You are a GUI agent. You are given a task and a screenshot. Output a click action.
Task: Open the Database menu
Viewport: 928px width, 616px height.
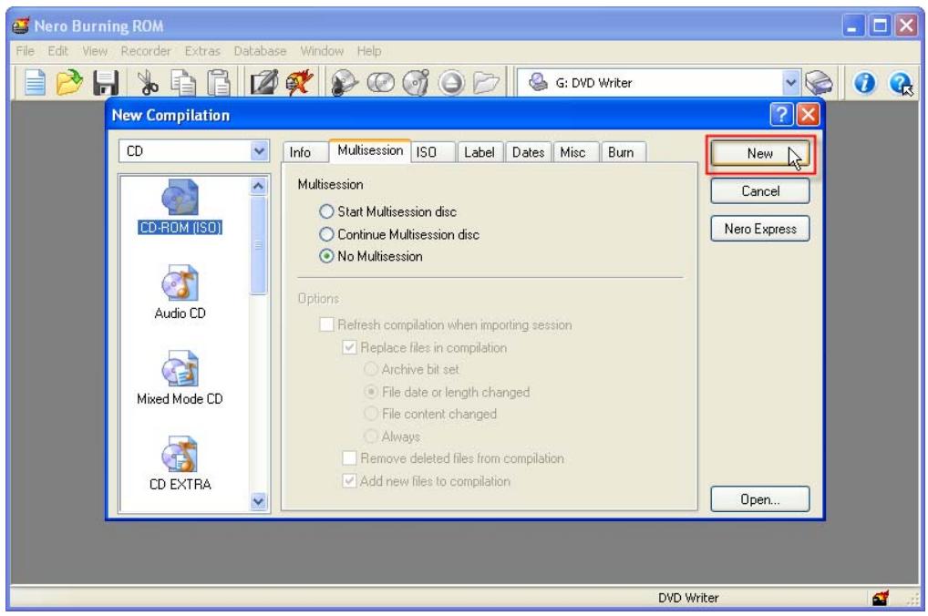(260, 51)
